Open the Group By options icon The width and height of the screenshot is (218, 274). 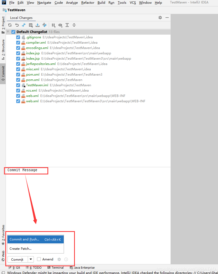(x=54, y=25)
